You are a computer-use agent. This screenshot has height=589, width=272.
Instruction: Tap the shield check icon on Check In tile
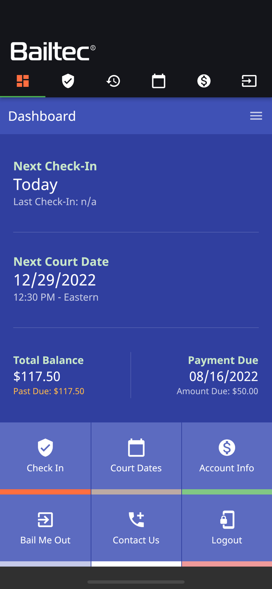click(45, 447)
